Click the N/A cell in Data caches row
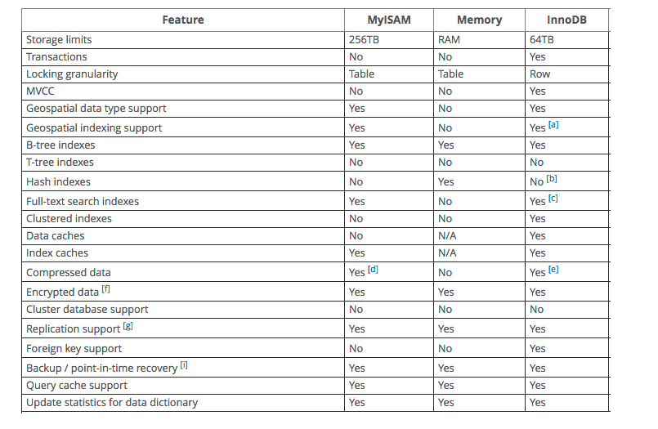Image resolution: width=658 pixels, height=429 pixels. coord(447,235)
